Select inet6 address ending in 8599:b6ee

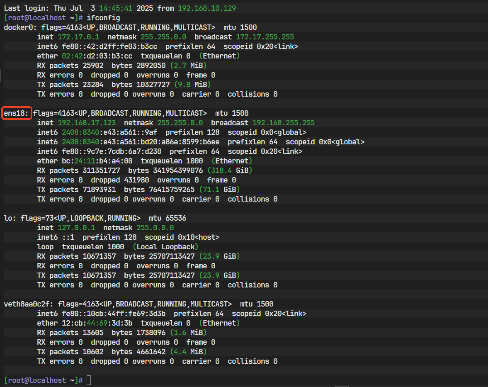click(141, 142)
